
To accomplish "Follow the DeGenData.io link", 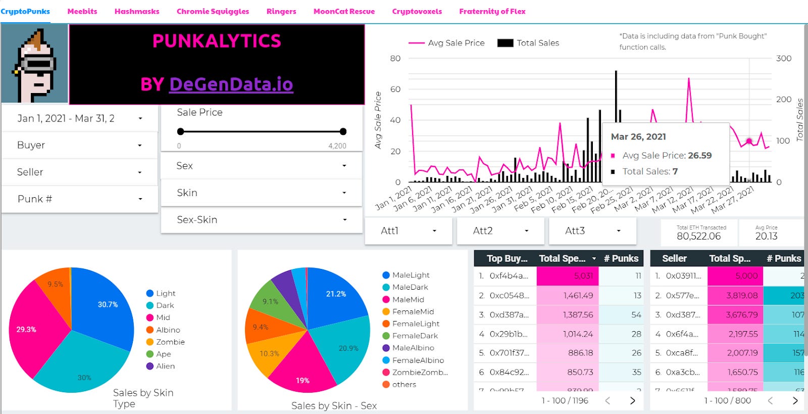I will (231, 84).
